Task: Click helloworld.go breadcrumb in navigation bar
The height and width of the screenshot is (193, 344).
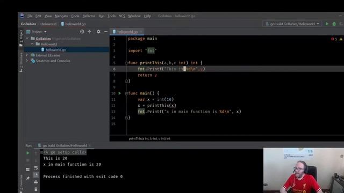Action: click(74, 24)
